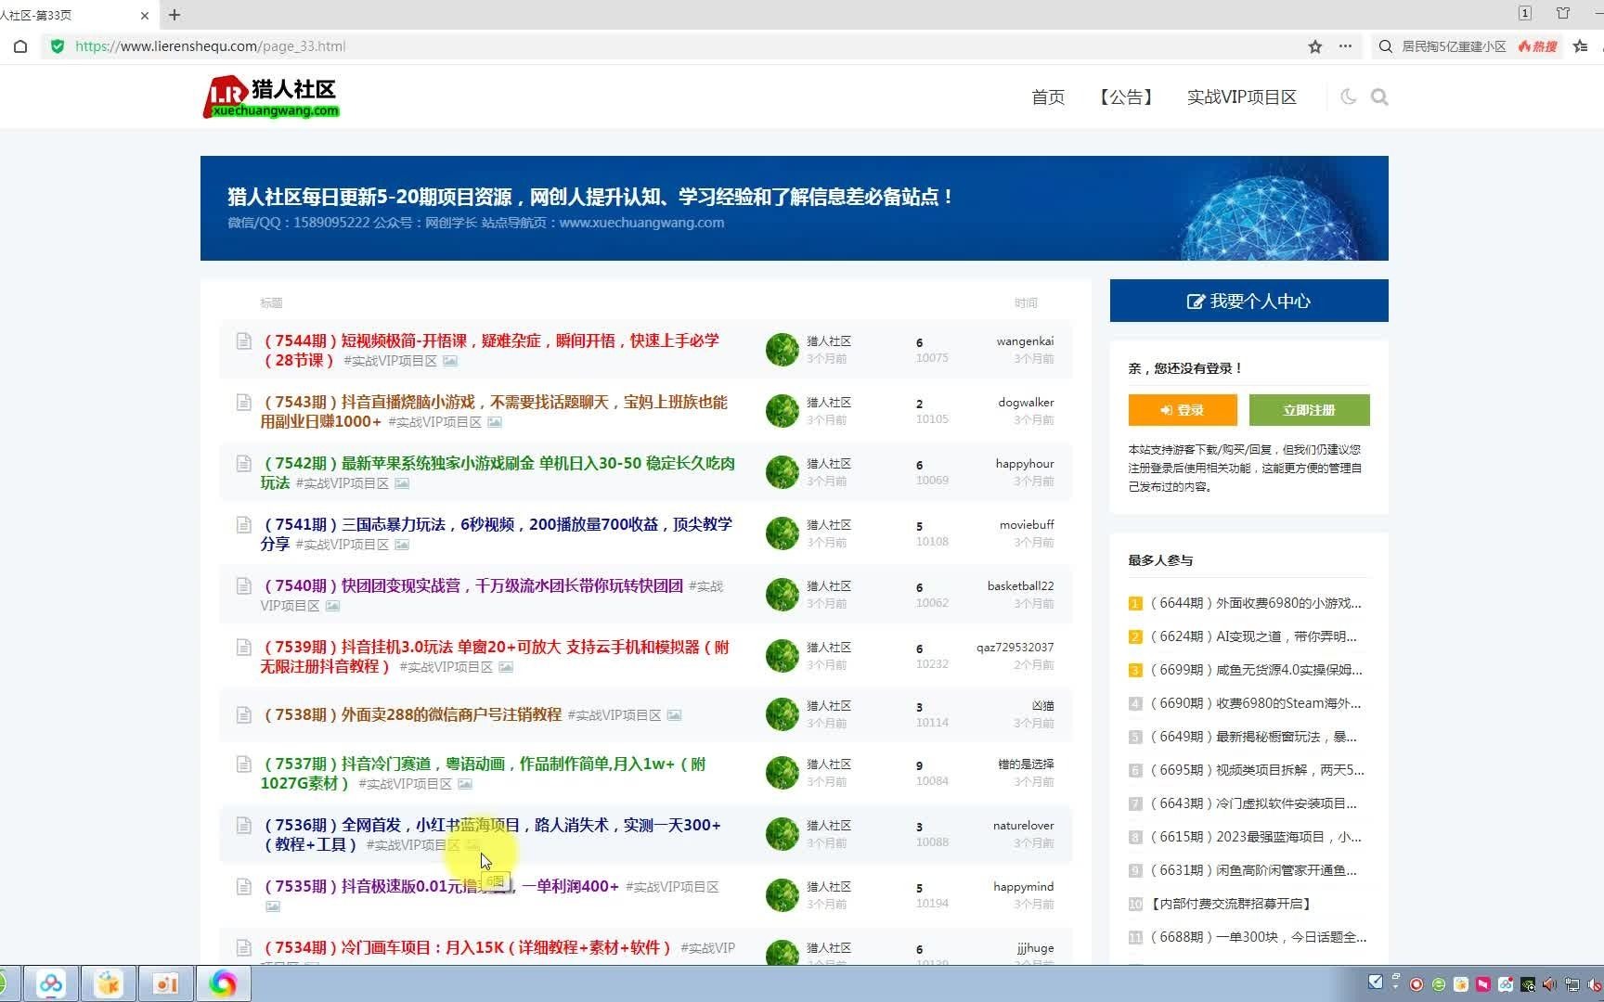1604x1002 pixels.
Task: Open post 7543期 抖音直播烧脑小游戏
Action: point(494,412)
